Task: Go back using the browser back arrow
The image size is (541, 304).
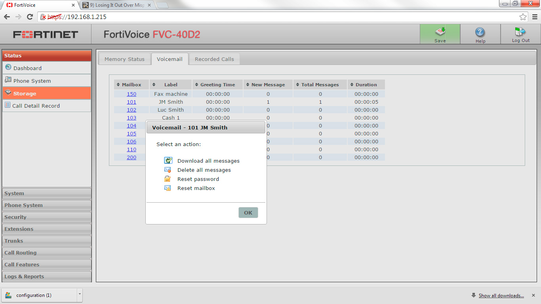Action: click(7, 17)
